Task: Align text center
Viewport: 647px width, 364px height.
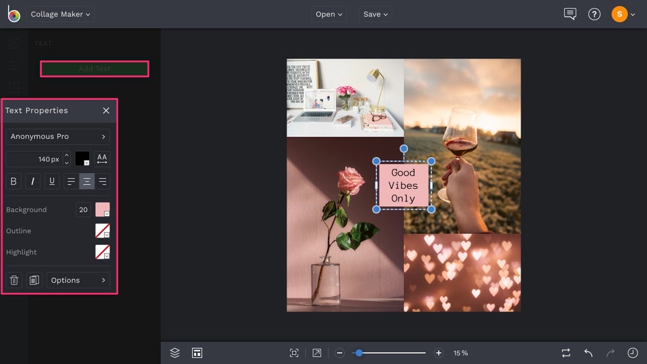Action: (86, 181)
